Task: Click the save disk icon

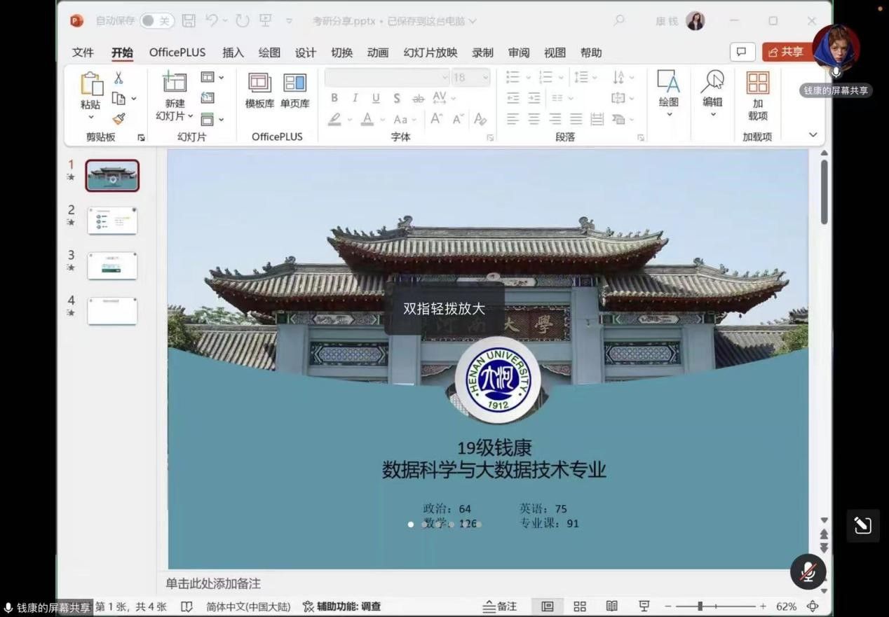Action: (189, 21)
